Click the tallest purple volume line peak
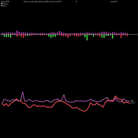Screen dimensions: 138x138 pos(23,92)
